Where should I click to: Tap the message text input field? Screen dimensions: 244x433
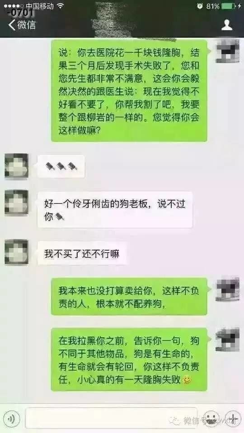[111, 418]
